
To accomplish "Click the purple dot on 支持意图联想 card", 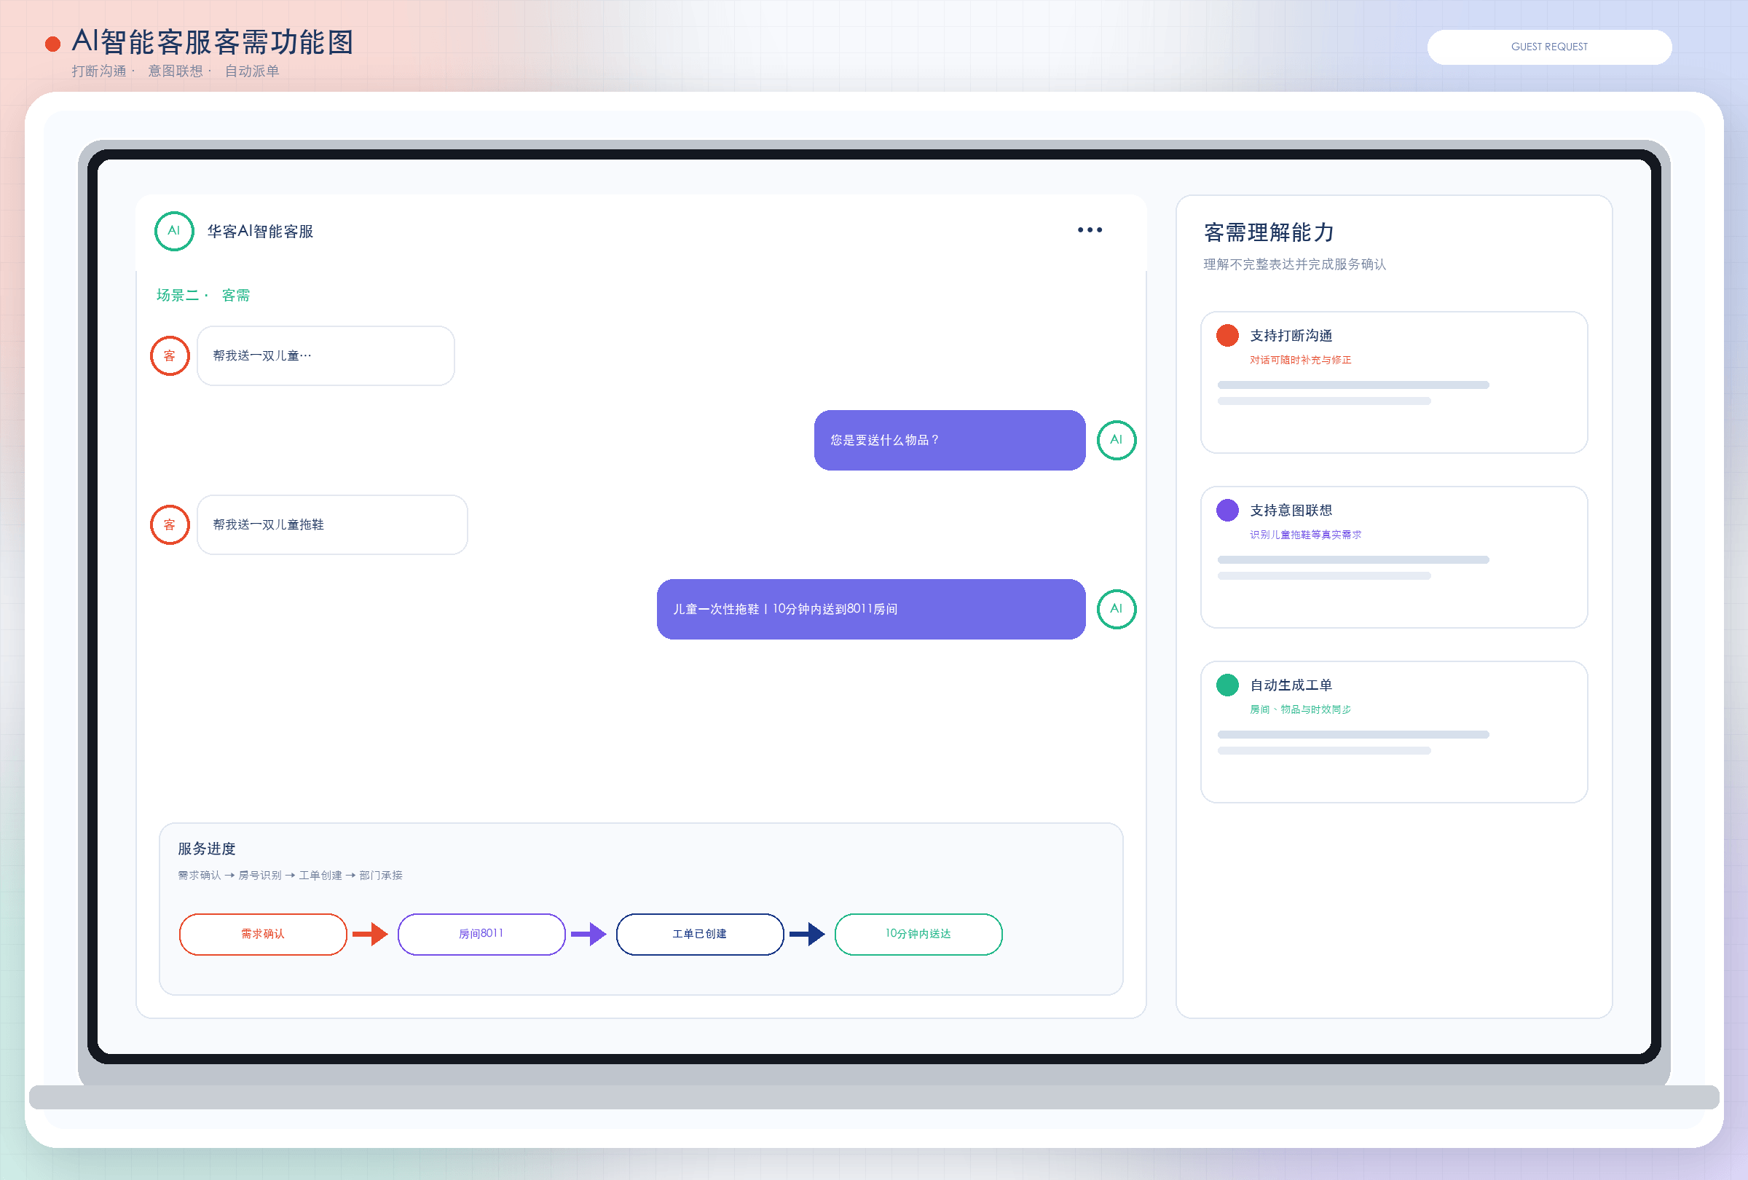I will pyautogui.click(x=1227, y=510).
